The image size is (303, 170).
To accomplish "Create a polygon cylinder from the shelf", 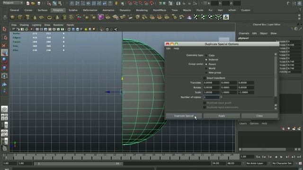I will pos(27,17).
